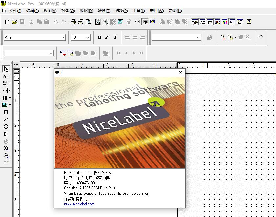Open the font size dropdown
This screenshot has height=217, width=276.
tap(88, 37)
